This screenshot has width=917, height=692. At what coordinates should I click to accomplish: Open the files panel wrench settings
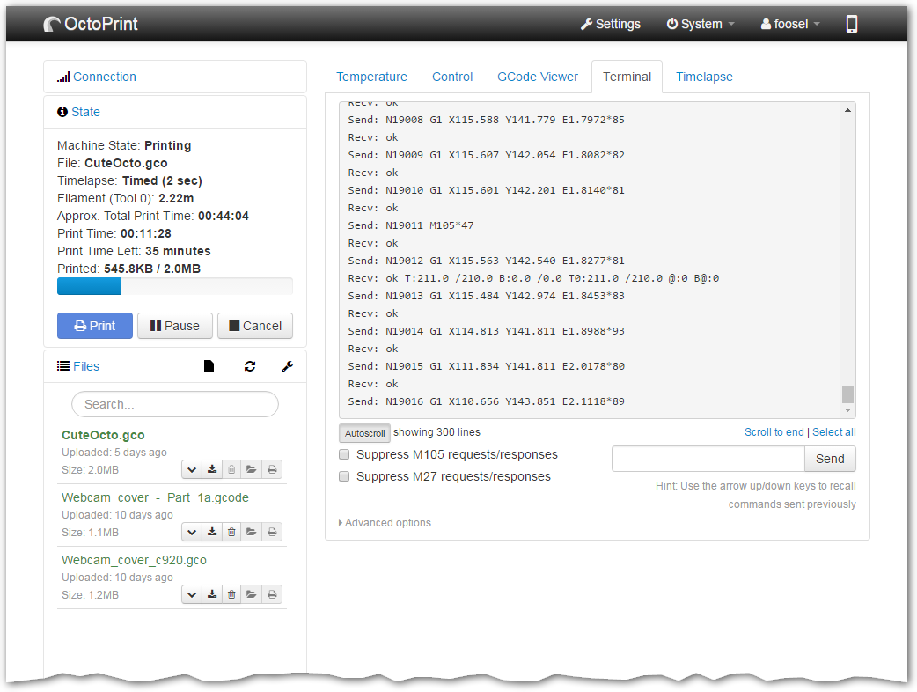click(287, 365)
